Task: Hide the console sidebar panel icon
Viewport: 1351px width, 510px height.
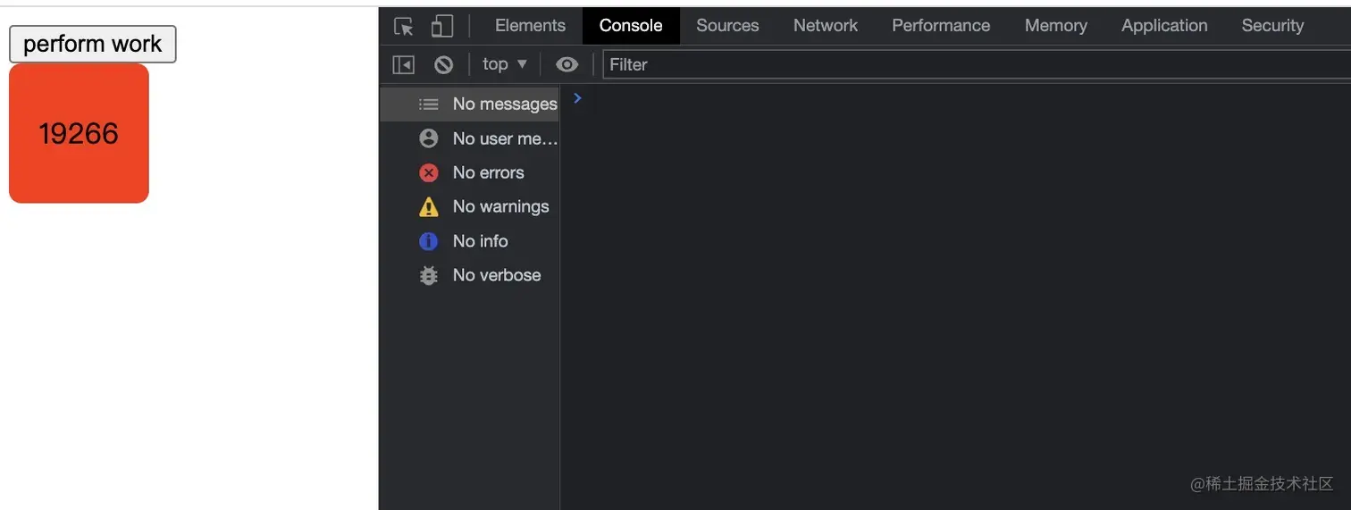Action: coord(404,64)
